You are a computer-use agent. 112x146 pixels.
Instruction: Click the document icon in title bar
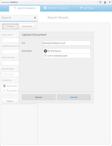[x=100, y=2]
